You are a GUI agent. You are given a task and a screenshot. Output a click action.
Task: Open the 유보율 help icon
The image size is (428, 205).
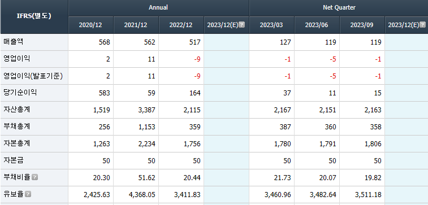pyautogui.click(x=28, y=194)
